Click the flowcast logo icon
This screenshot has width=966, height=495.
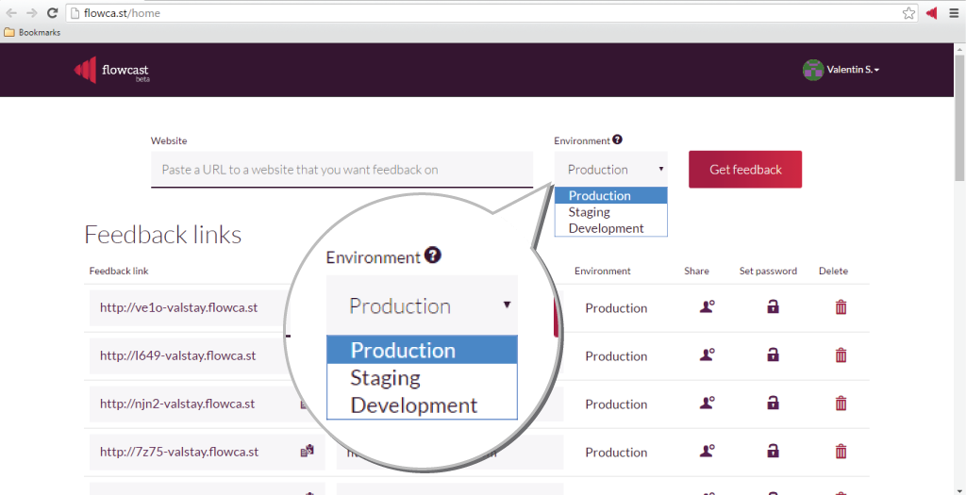point(85,70)
